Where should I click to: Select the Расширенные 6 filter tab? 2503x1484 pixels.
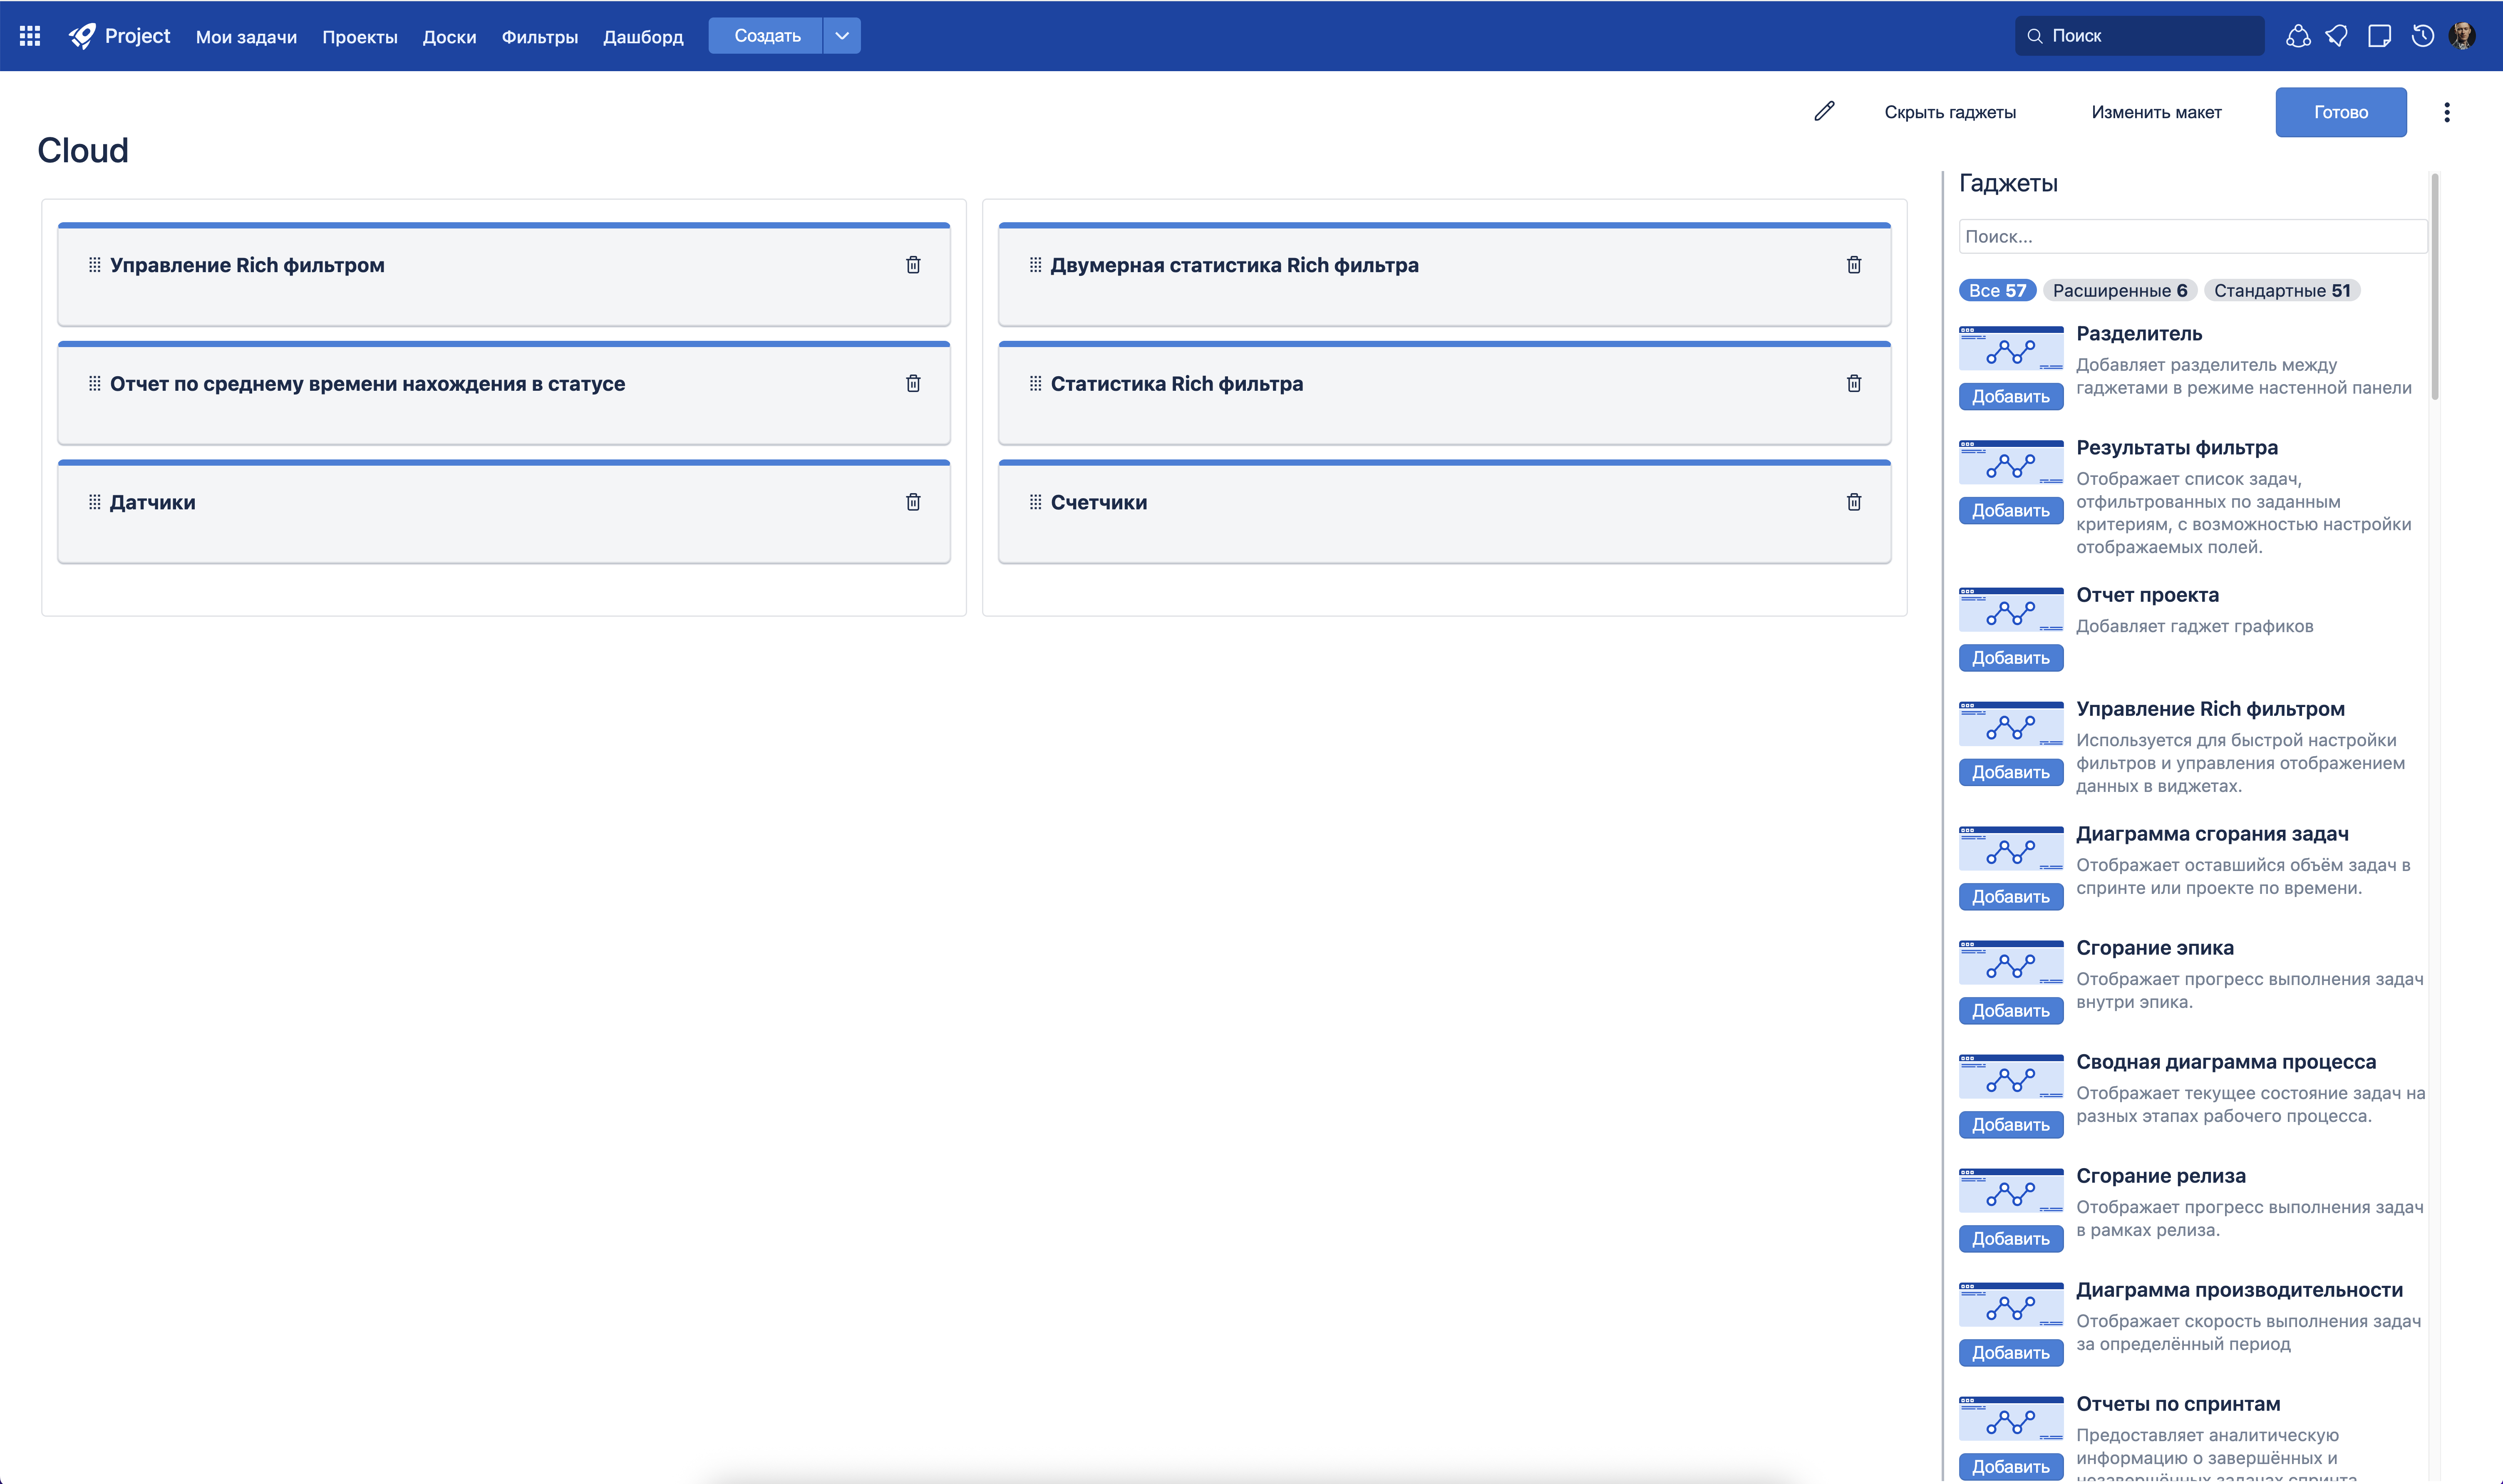coord(2120,290)
